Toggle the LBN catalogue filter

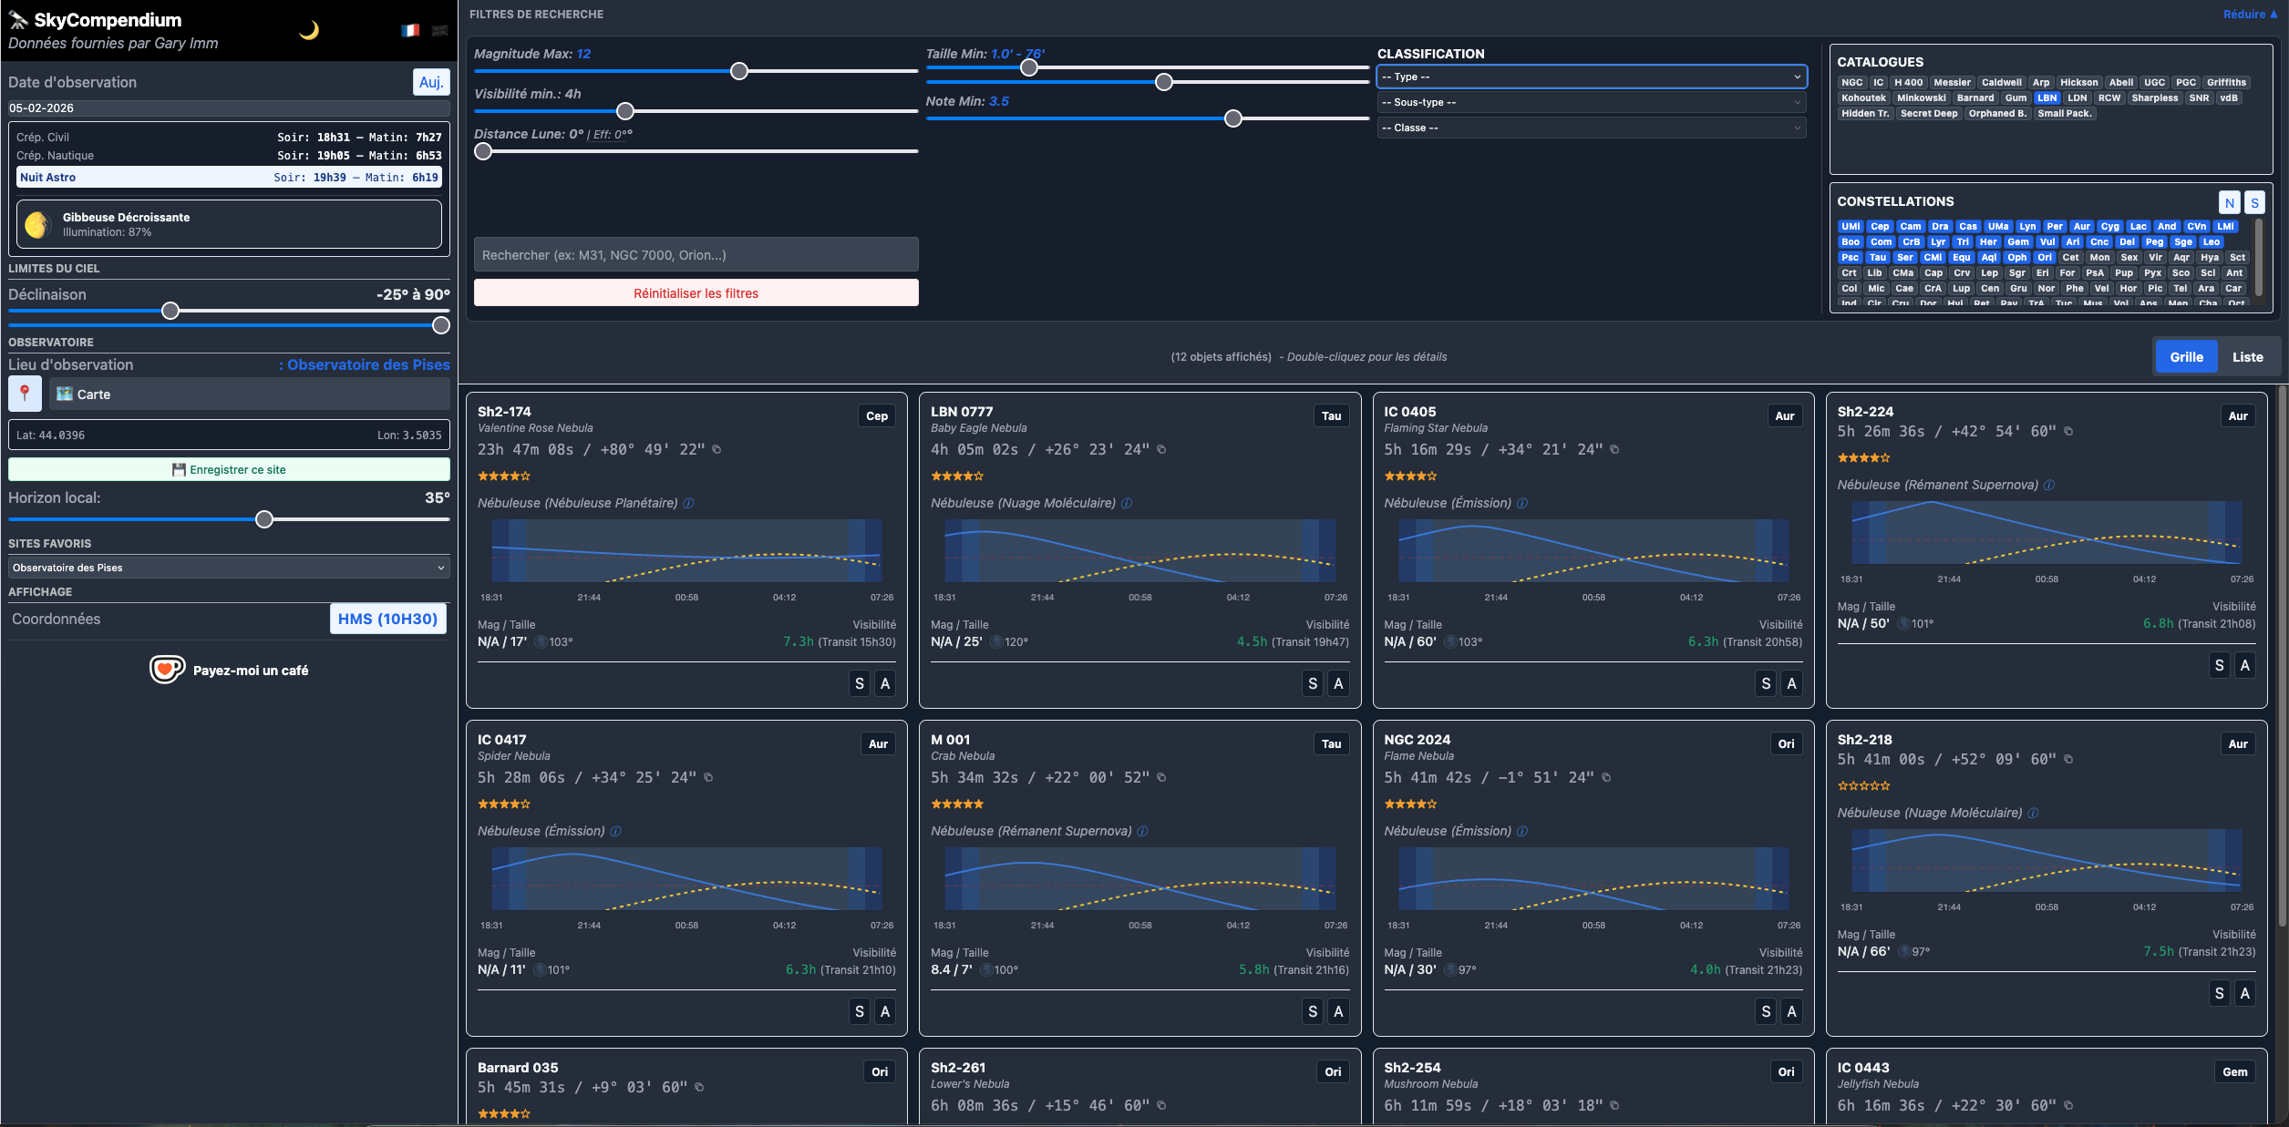pos(2047,97)
